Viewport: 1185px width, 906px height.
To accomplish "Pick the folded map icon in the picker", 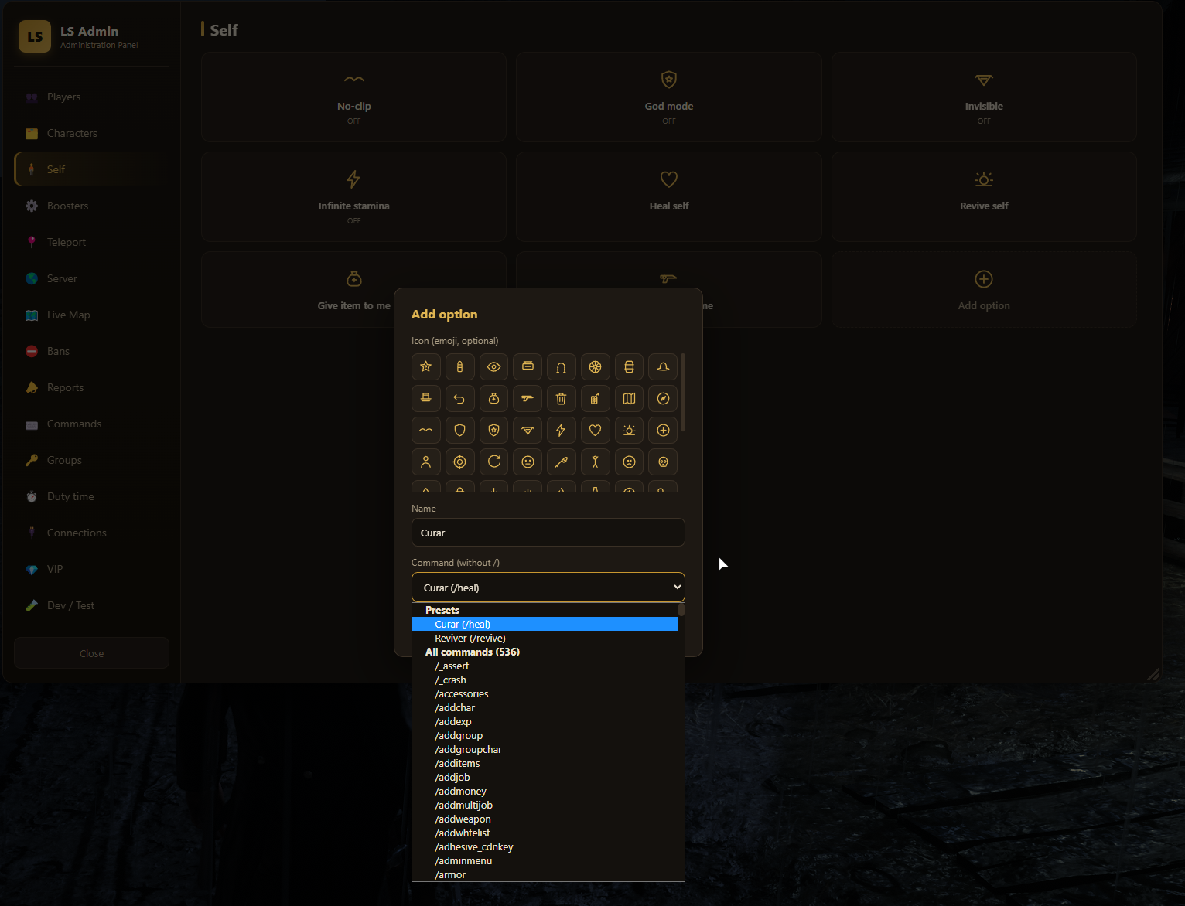I will click(x=629, y=398).
